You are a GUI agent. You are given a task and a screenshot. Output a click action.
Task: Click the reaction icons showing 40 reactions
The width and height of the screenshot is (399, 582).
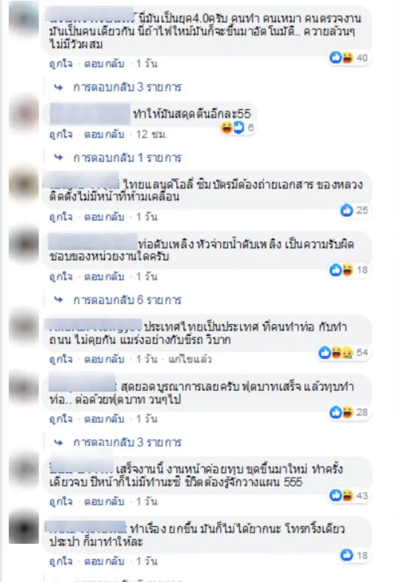pyautogui.click(x=341, y=57)
